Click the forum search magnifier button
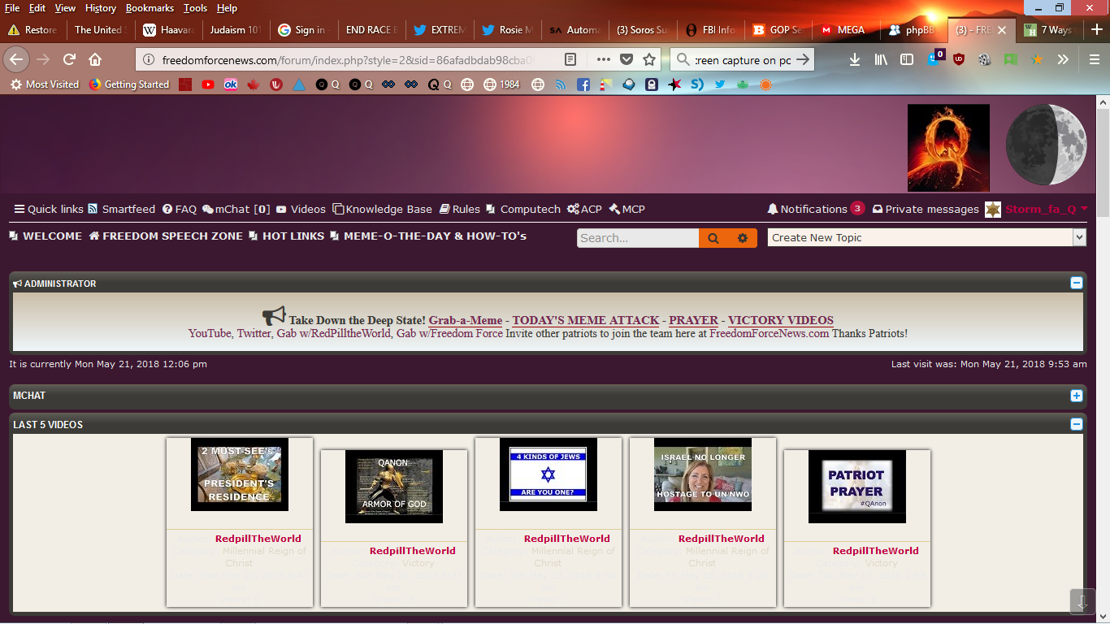1110x624 pixels. (713, 238)
